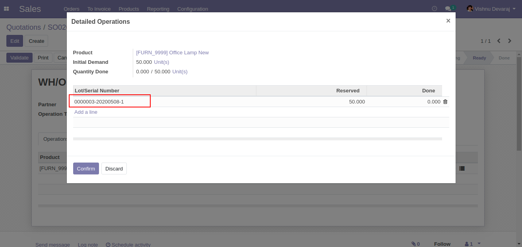Click the Schedule activity clock icon
Viewport: 522px width, 247px height.
click(107, 244)
